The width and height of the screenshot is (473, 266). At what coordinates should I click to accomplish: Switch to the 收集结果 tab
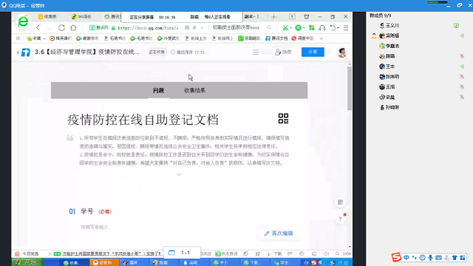194,90
